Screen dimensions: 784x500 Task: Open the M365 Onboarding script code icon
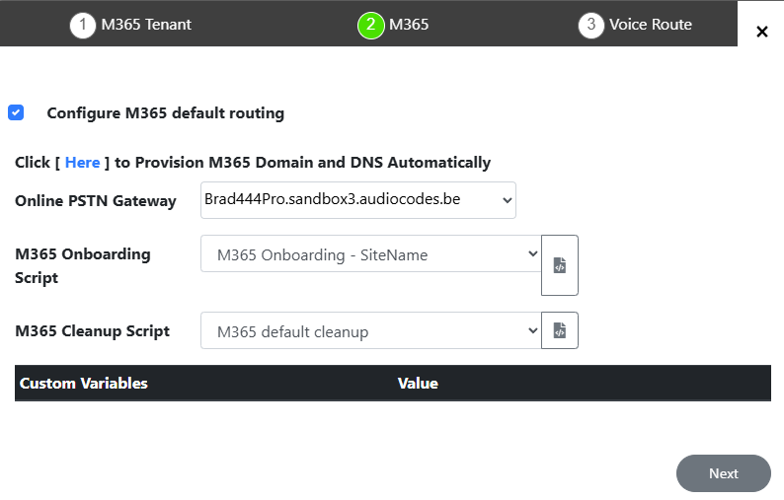(559, 265)
